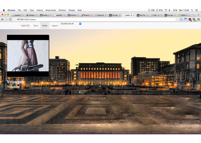
Task: Open the Columbia Top 40 dropdown
Action: 71,24
